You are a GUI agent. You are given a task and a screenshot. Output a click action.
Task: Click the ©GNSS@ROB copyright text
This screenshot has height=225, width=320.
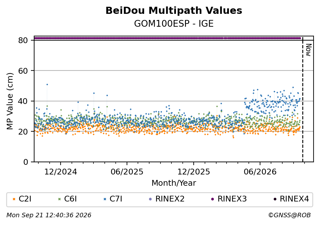[x=289, y=215]
